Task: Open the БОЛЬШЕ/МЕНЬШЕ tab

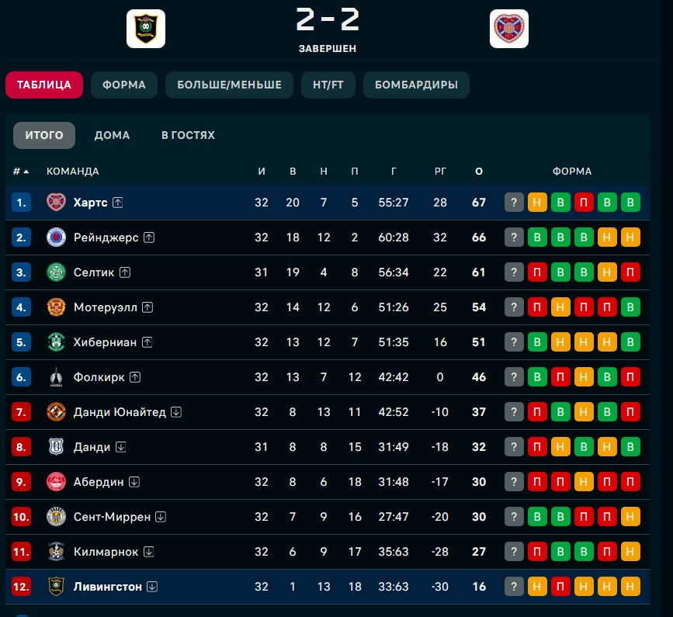Action: [x=229, y=85]
